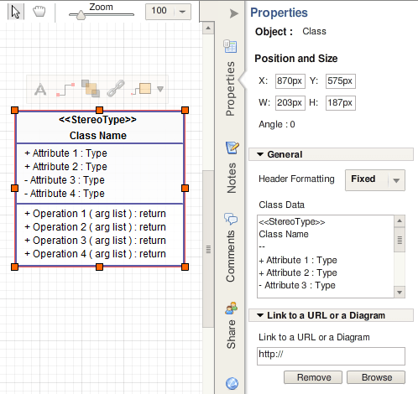Click '+ Operation 1 ( arg list ) : return'

tap(95, 214)
